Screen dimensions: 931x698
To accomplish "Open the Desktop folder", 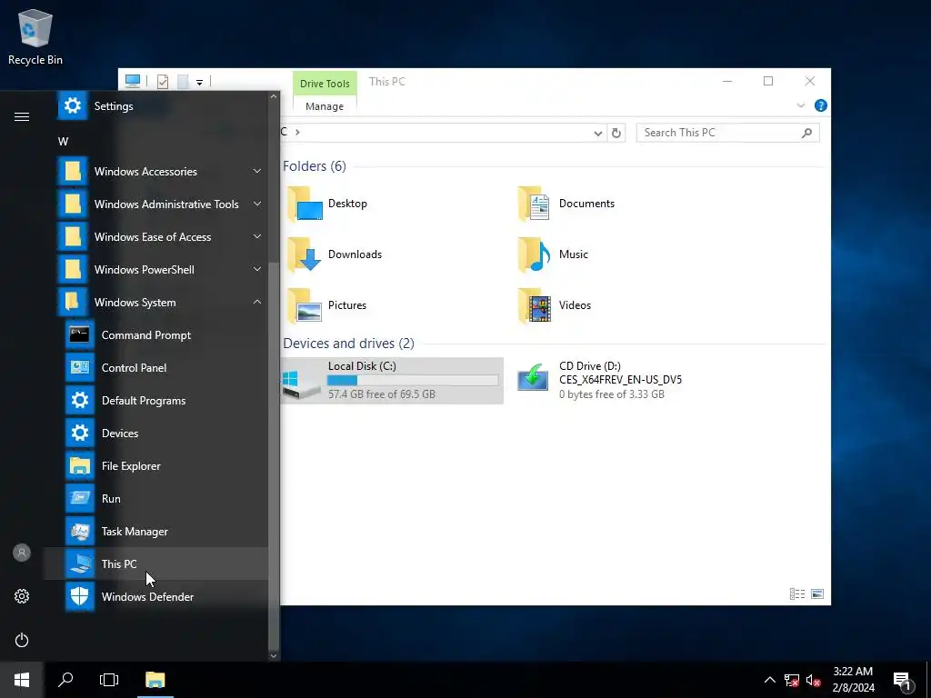I will click(327, 204).
